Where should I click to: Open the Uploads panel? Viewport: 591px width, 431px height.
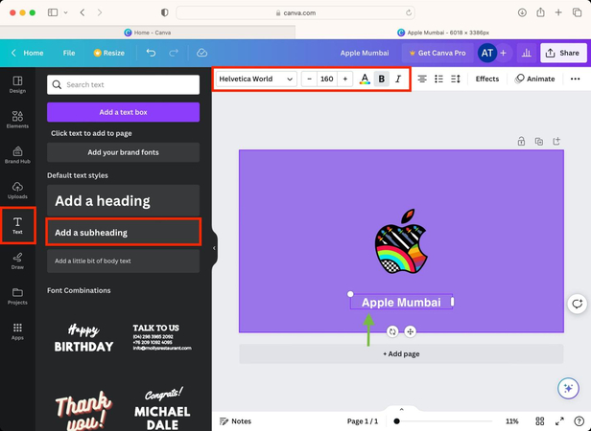(x=17, y=190)
